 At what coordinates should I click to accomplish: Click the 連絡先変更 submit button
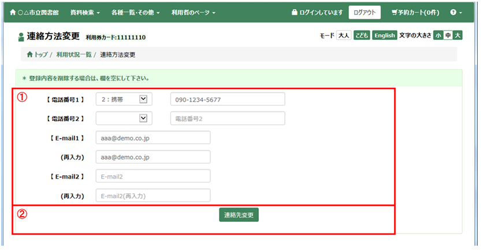pyautogui.click(x=239, y=215)
